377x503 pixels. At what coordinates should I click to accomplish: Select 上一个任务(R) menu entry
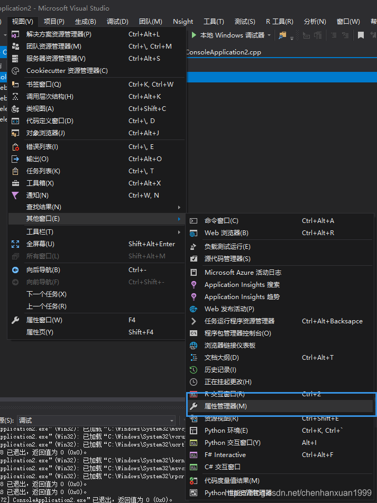pos(96,306)
